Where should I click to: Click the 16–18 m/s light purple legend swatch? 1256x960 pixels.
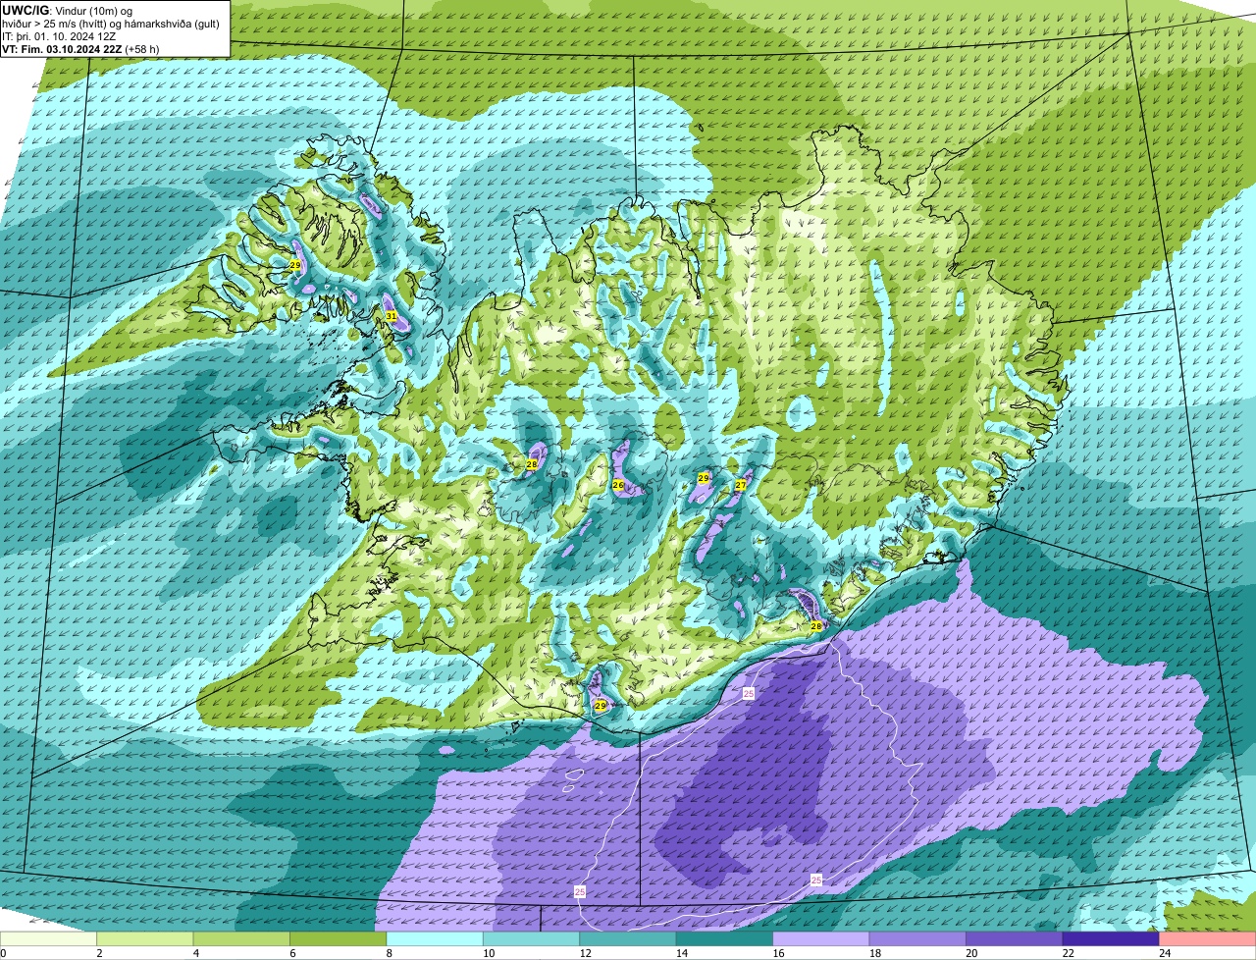[821, 939]
